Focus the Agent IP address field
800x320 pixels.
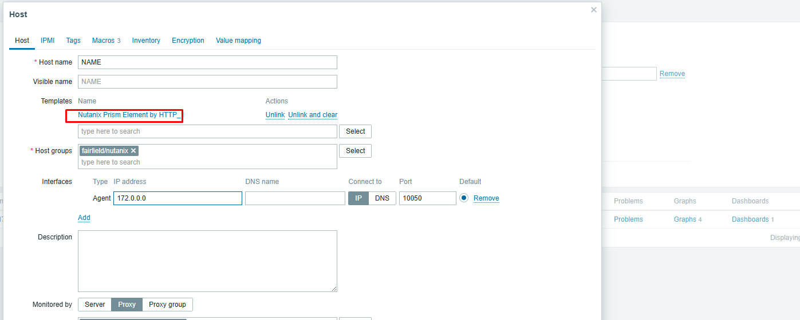tap(178, 198)
